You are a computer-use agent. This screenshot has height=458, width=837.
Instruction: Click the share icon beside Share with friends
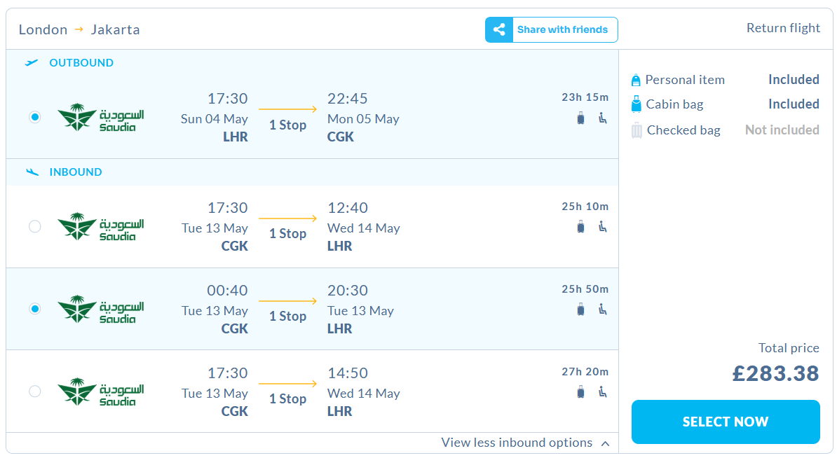pyautogui.click(x=499, y=29)
